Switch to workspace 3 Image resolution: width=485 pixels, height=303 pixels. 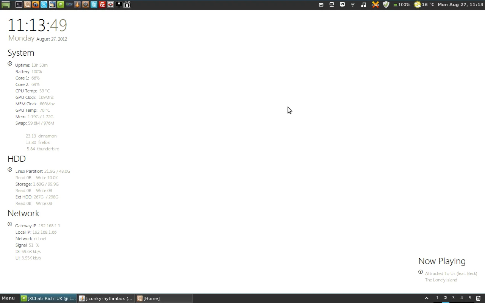(x=454, y=298)
